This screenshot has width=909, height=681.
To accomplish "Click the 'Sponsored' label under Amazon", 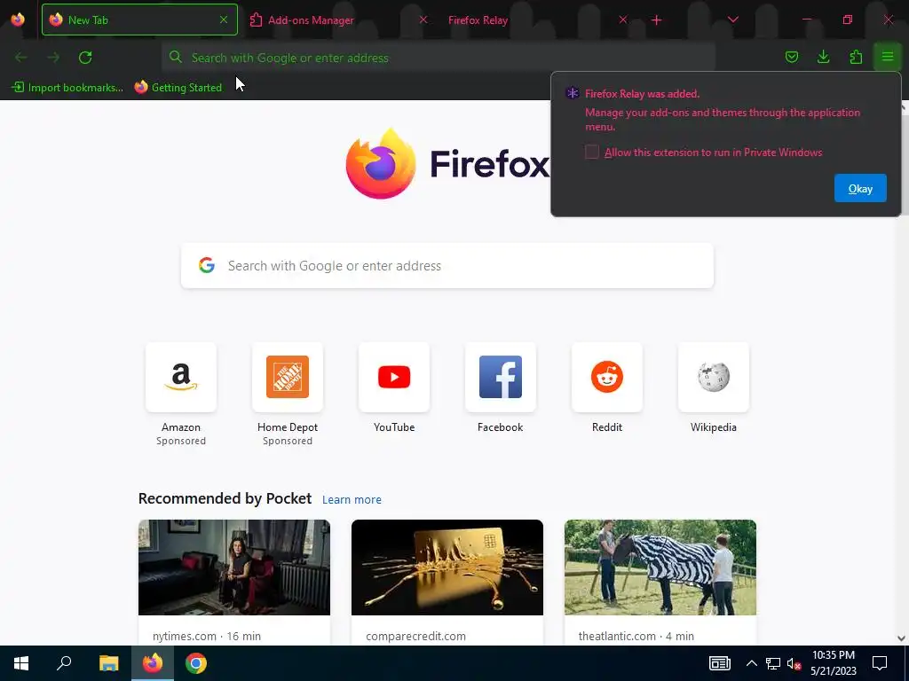I will tap(181, 441).
